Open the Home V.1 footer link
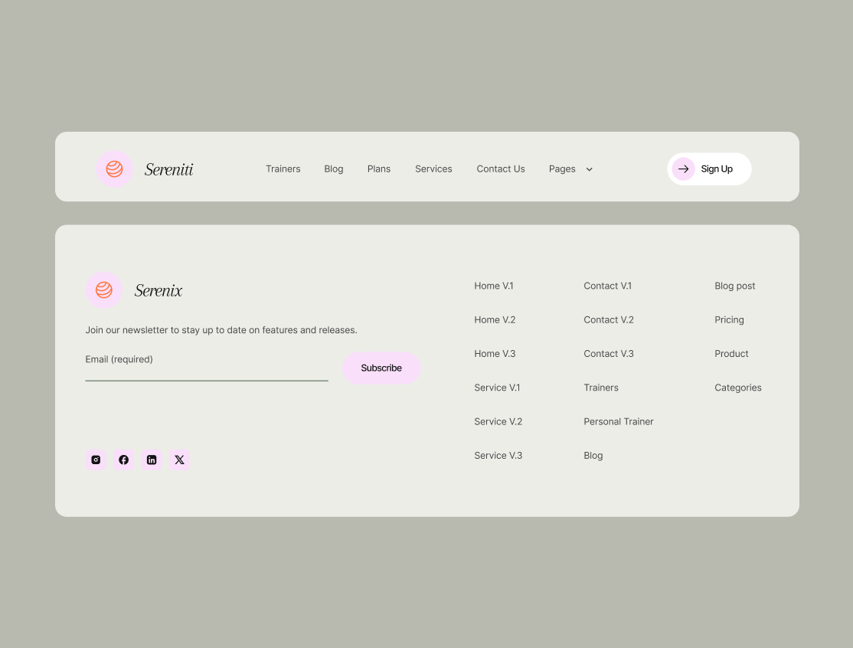This screenshot has width=853, height=648. 493,286
